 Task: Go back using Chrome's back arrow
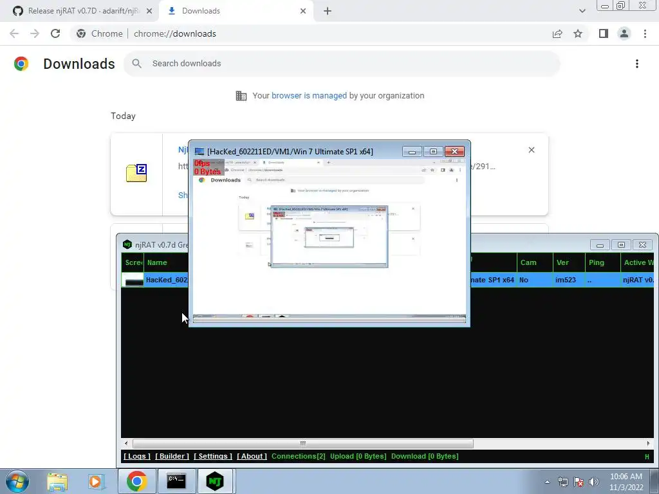[x=14, y=33]
